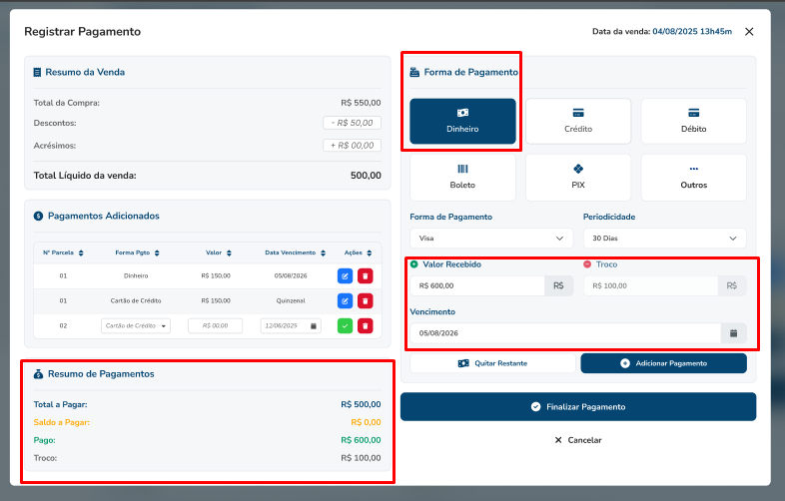Confirm installment 02 with green checkmark
785x501 pixels.
coord(346,325)
